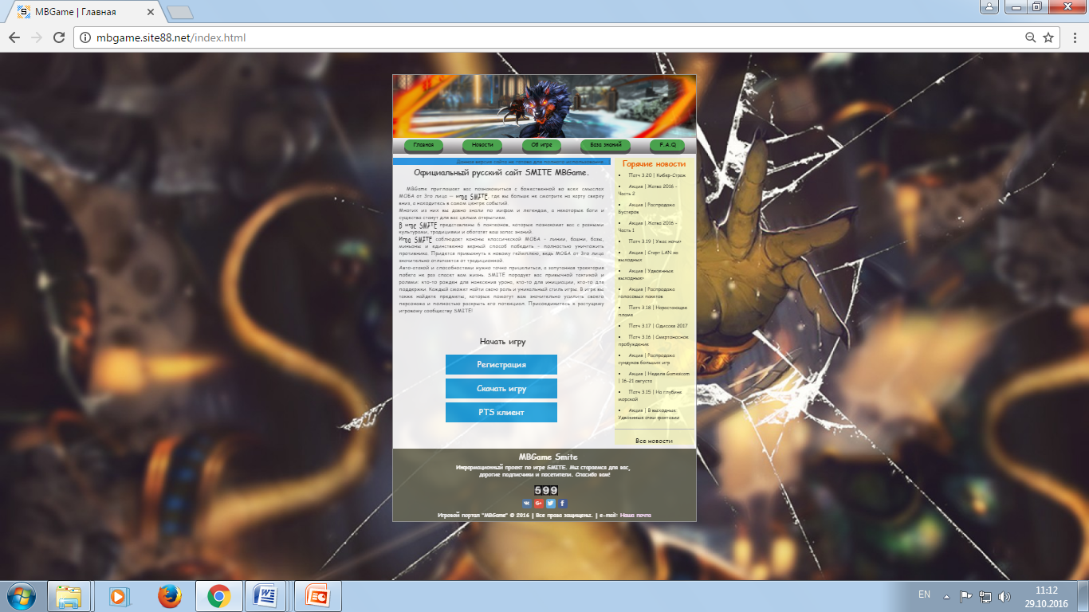This screenshot has width=1089, height=612.
Task: Open news Патч 3.18 | Нарастающее пламя
Action: 653,311
